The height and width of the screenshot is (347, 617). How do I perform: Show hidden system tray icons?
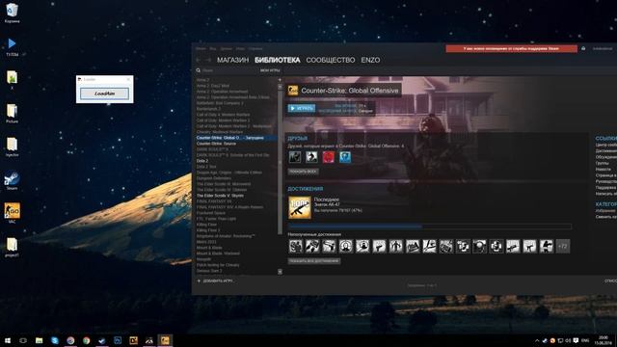537,340
